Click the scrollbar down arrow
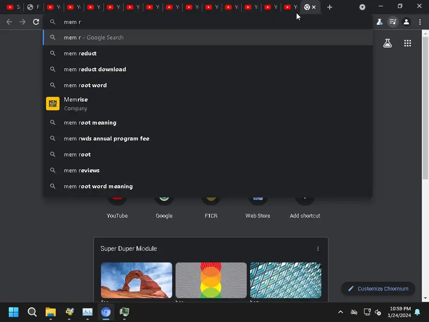Viewport: 429px width, 322px height. click(425, 298)
